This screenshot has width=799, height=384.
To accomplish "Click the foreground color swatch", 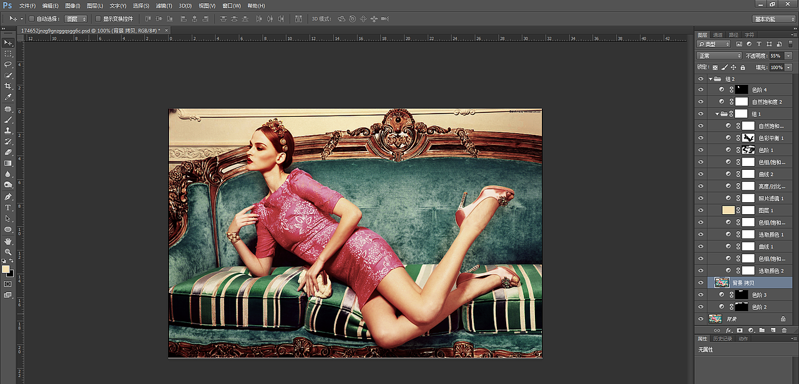I will [6, 269].
